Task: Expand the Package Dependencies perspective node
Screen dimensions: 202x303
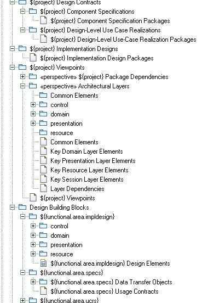Action: pyautogui.click(x=23, y=77)
